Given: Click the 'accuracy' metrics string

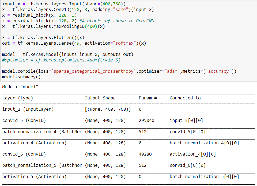Looking at the screenshot, I should coord(218,71).
